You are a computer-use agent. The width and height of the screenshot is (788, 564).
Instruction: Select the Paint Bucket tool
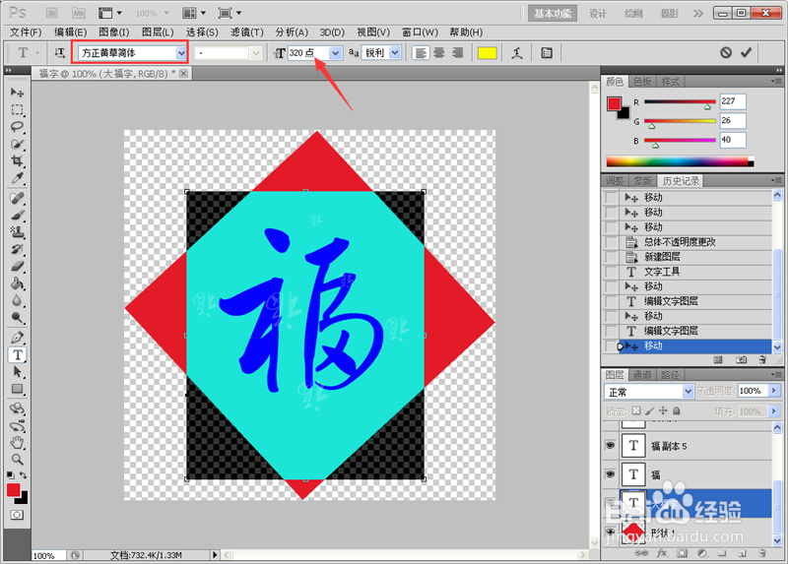point(17,283)
